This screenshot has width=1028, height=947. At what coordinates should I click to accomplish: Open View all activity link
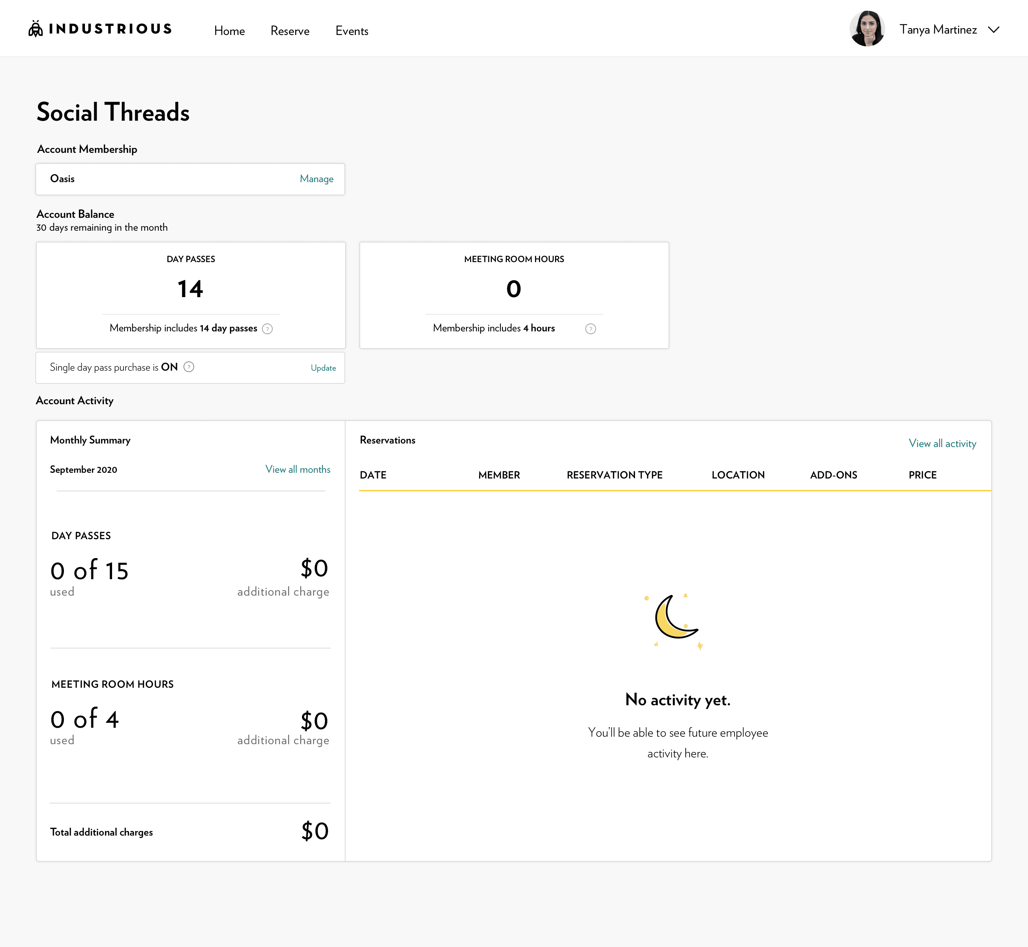pos(942,443)
